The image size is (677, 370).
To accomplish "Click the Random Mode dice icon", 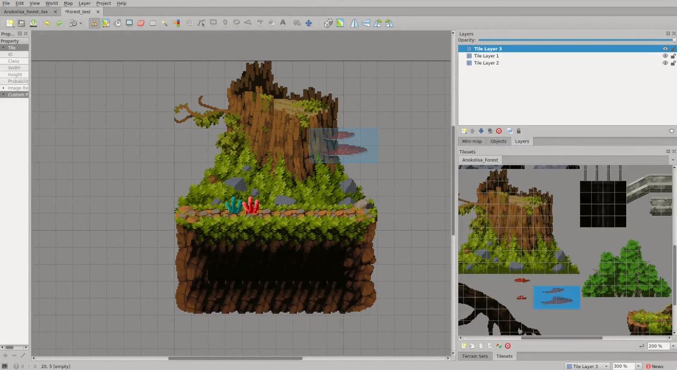I will pos(328,23).
